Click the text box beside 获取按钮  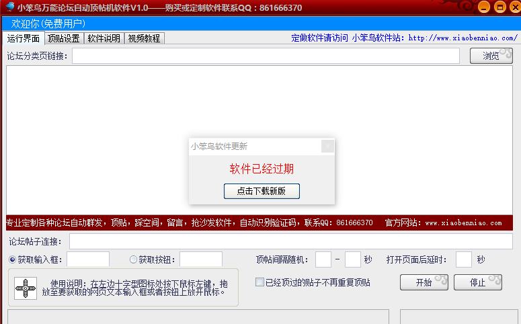tap(201, 259)
